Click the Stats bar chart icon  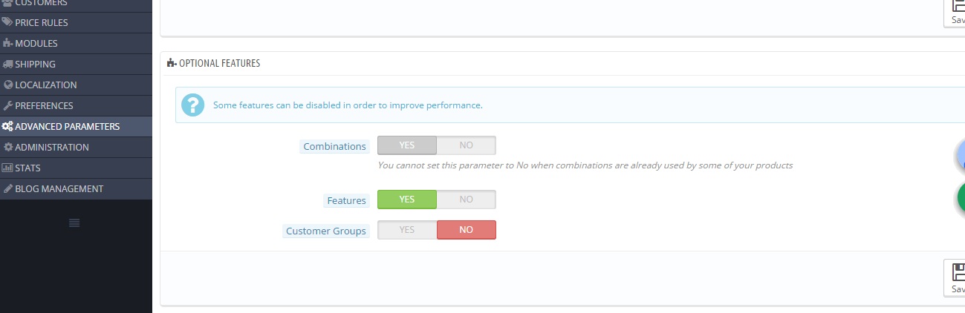click(x=8, y=168)
